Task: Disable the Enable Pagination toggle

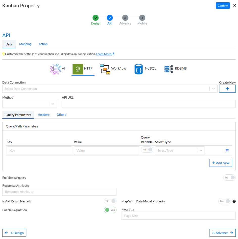Action: (110, 210)
